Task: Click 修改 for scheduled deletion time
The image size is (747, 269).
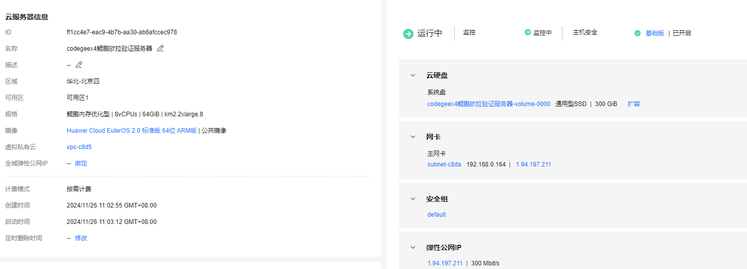Action: click(81, 238)
